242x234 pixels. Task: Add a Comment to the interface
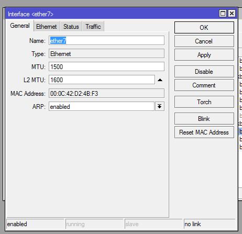click(204, 85)
